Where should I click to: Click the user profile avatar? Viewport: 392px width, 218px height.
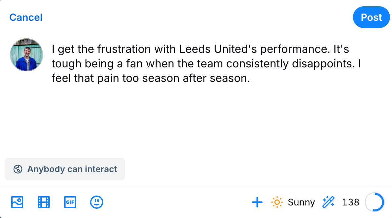tap(26, 55)
